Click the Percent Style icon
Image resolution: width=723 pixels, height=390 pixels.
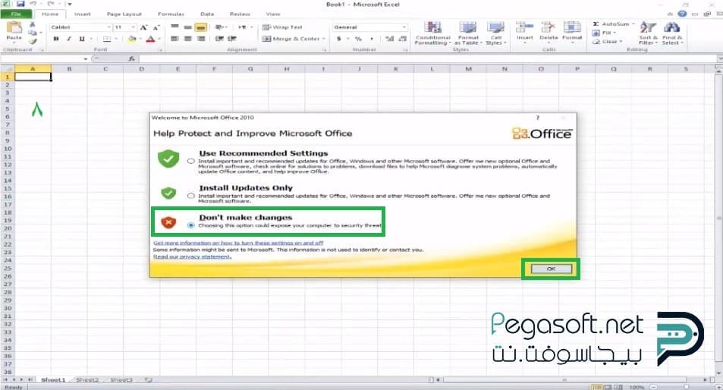[358, 39]
